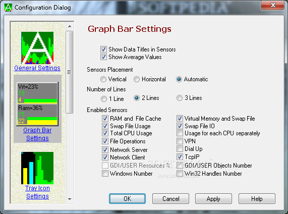Disable RAM and File Cache sensor
Viewport: 288px width, 214px height.
coord(105,119)
